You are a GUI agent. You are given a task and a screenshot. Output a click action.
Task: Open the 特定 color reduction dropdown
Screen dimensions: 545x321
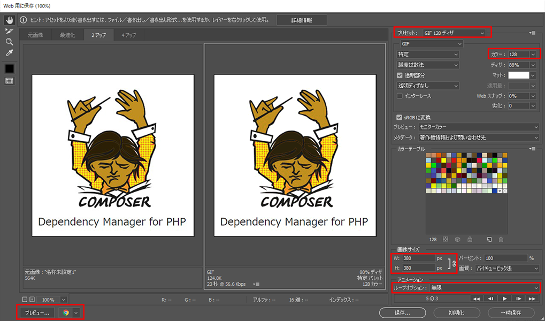(428, 54)
